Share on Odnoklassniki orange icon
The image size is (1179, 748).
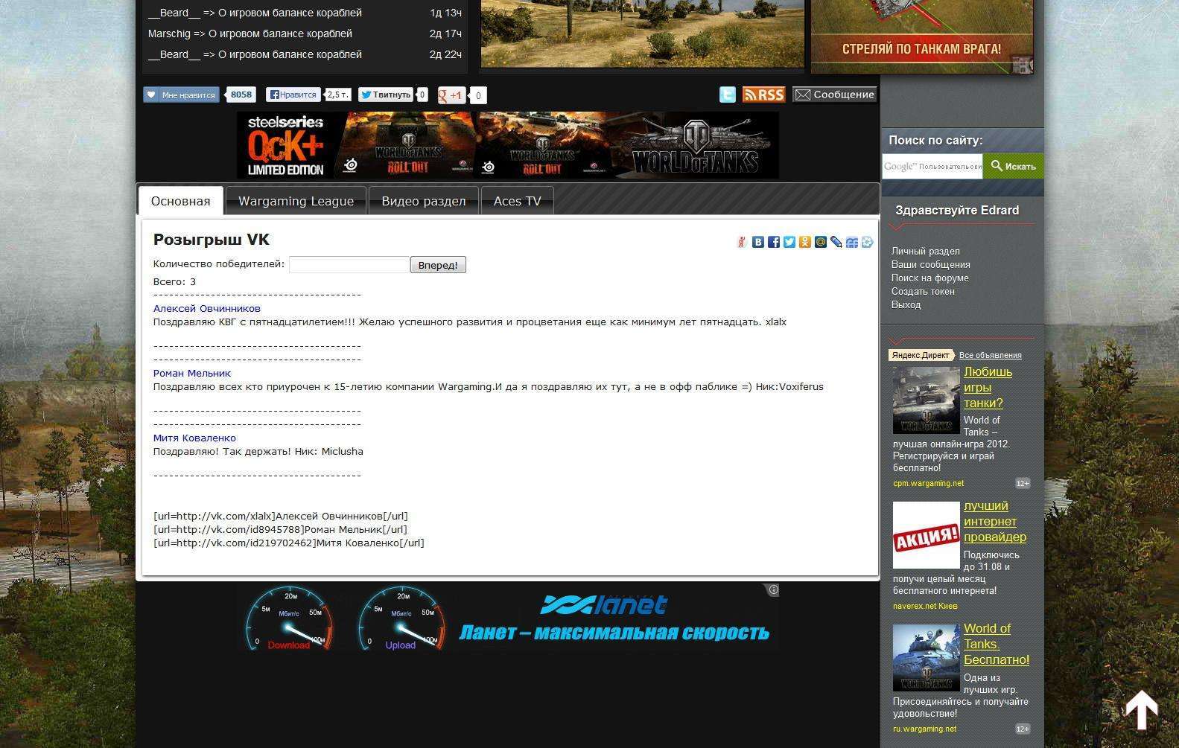coord(805,242)
